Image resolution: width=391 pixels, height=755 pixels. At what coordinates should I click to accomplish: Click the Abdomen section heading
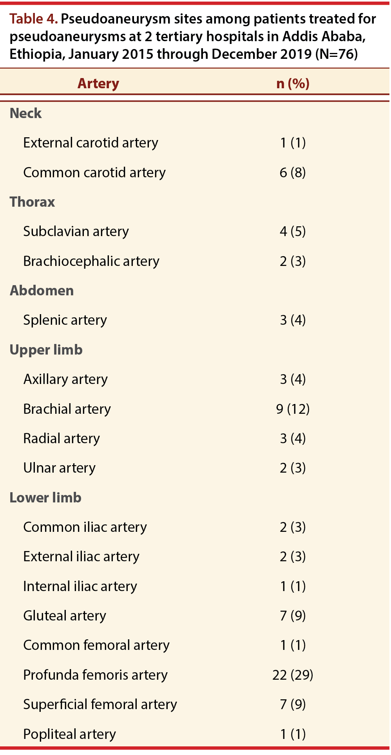42,290
